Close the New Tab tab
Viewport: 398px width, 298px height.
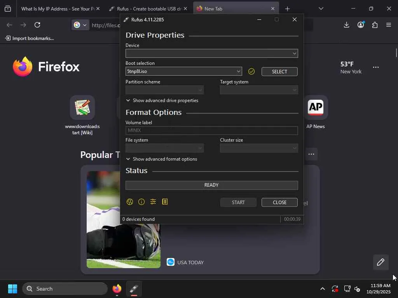click(x=272, y=9)
